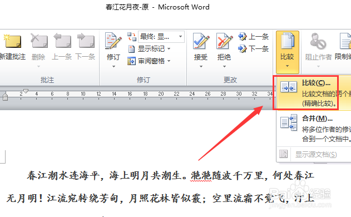Open the 阻止作者 dropdown arrow

tap(318, 67)
